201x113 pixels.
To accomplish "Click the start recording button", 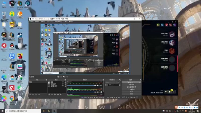I will coord(131,85).
